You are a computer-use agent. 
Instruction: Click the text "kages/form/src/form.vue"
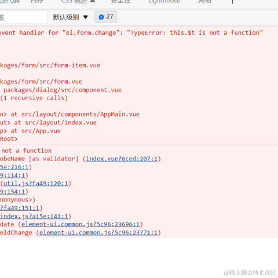(41, 82)
